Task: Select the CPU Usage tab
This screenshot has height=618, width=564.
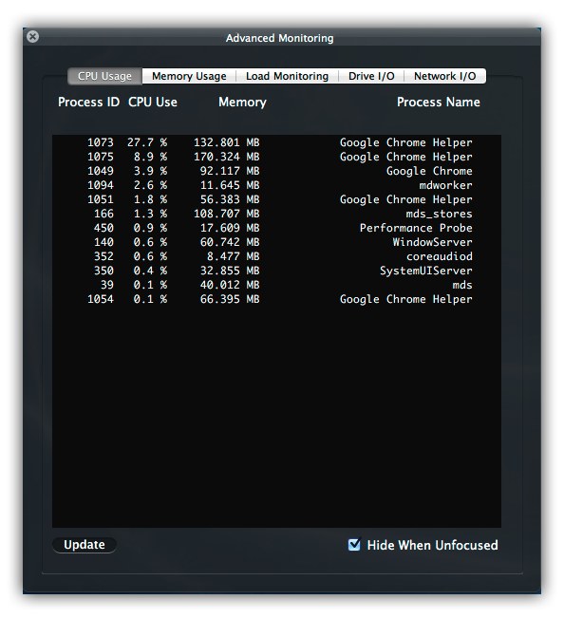Action: point(104,76)
